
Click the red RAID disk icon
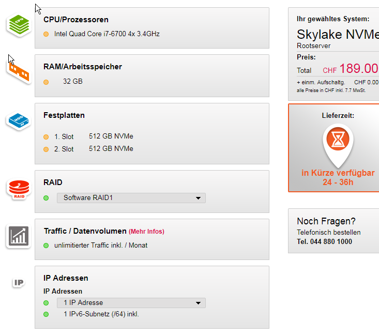(19, 190)
